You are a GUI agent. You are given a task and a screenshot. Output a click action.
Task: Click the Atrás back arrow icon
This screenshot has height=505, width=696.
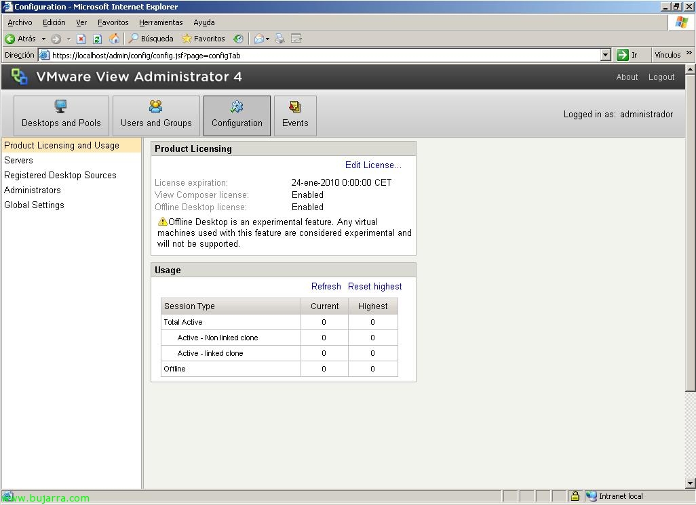click(9, 39)
